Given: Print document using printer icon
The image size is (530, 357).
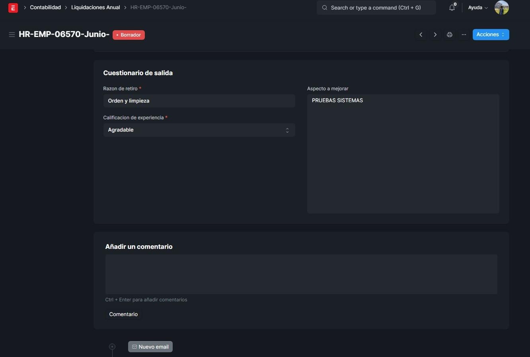Looking at the screenshot, I should [449, 35].
